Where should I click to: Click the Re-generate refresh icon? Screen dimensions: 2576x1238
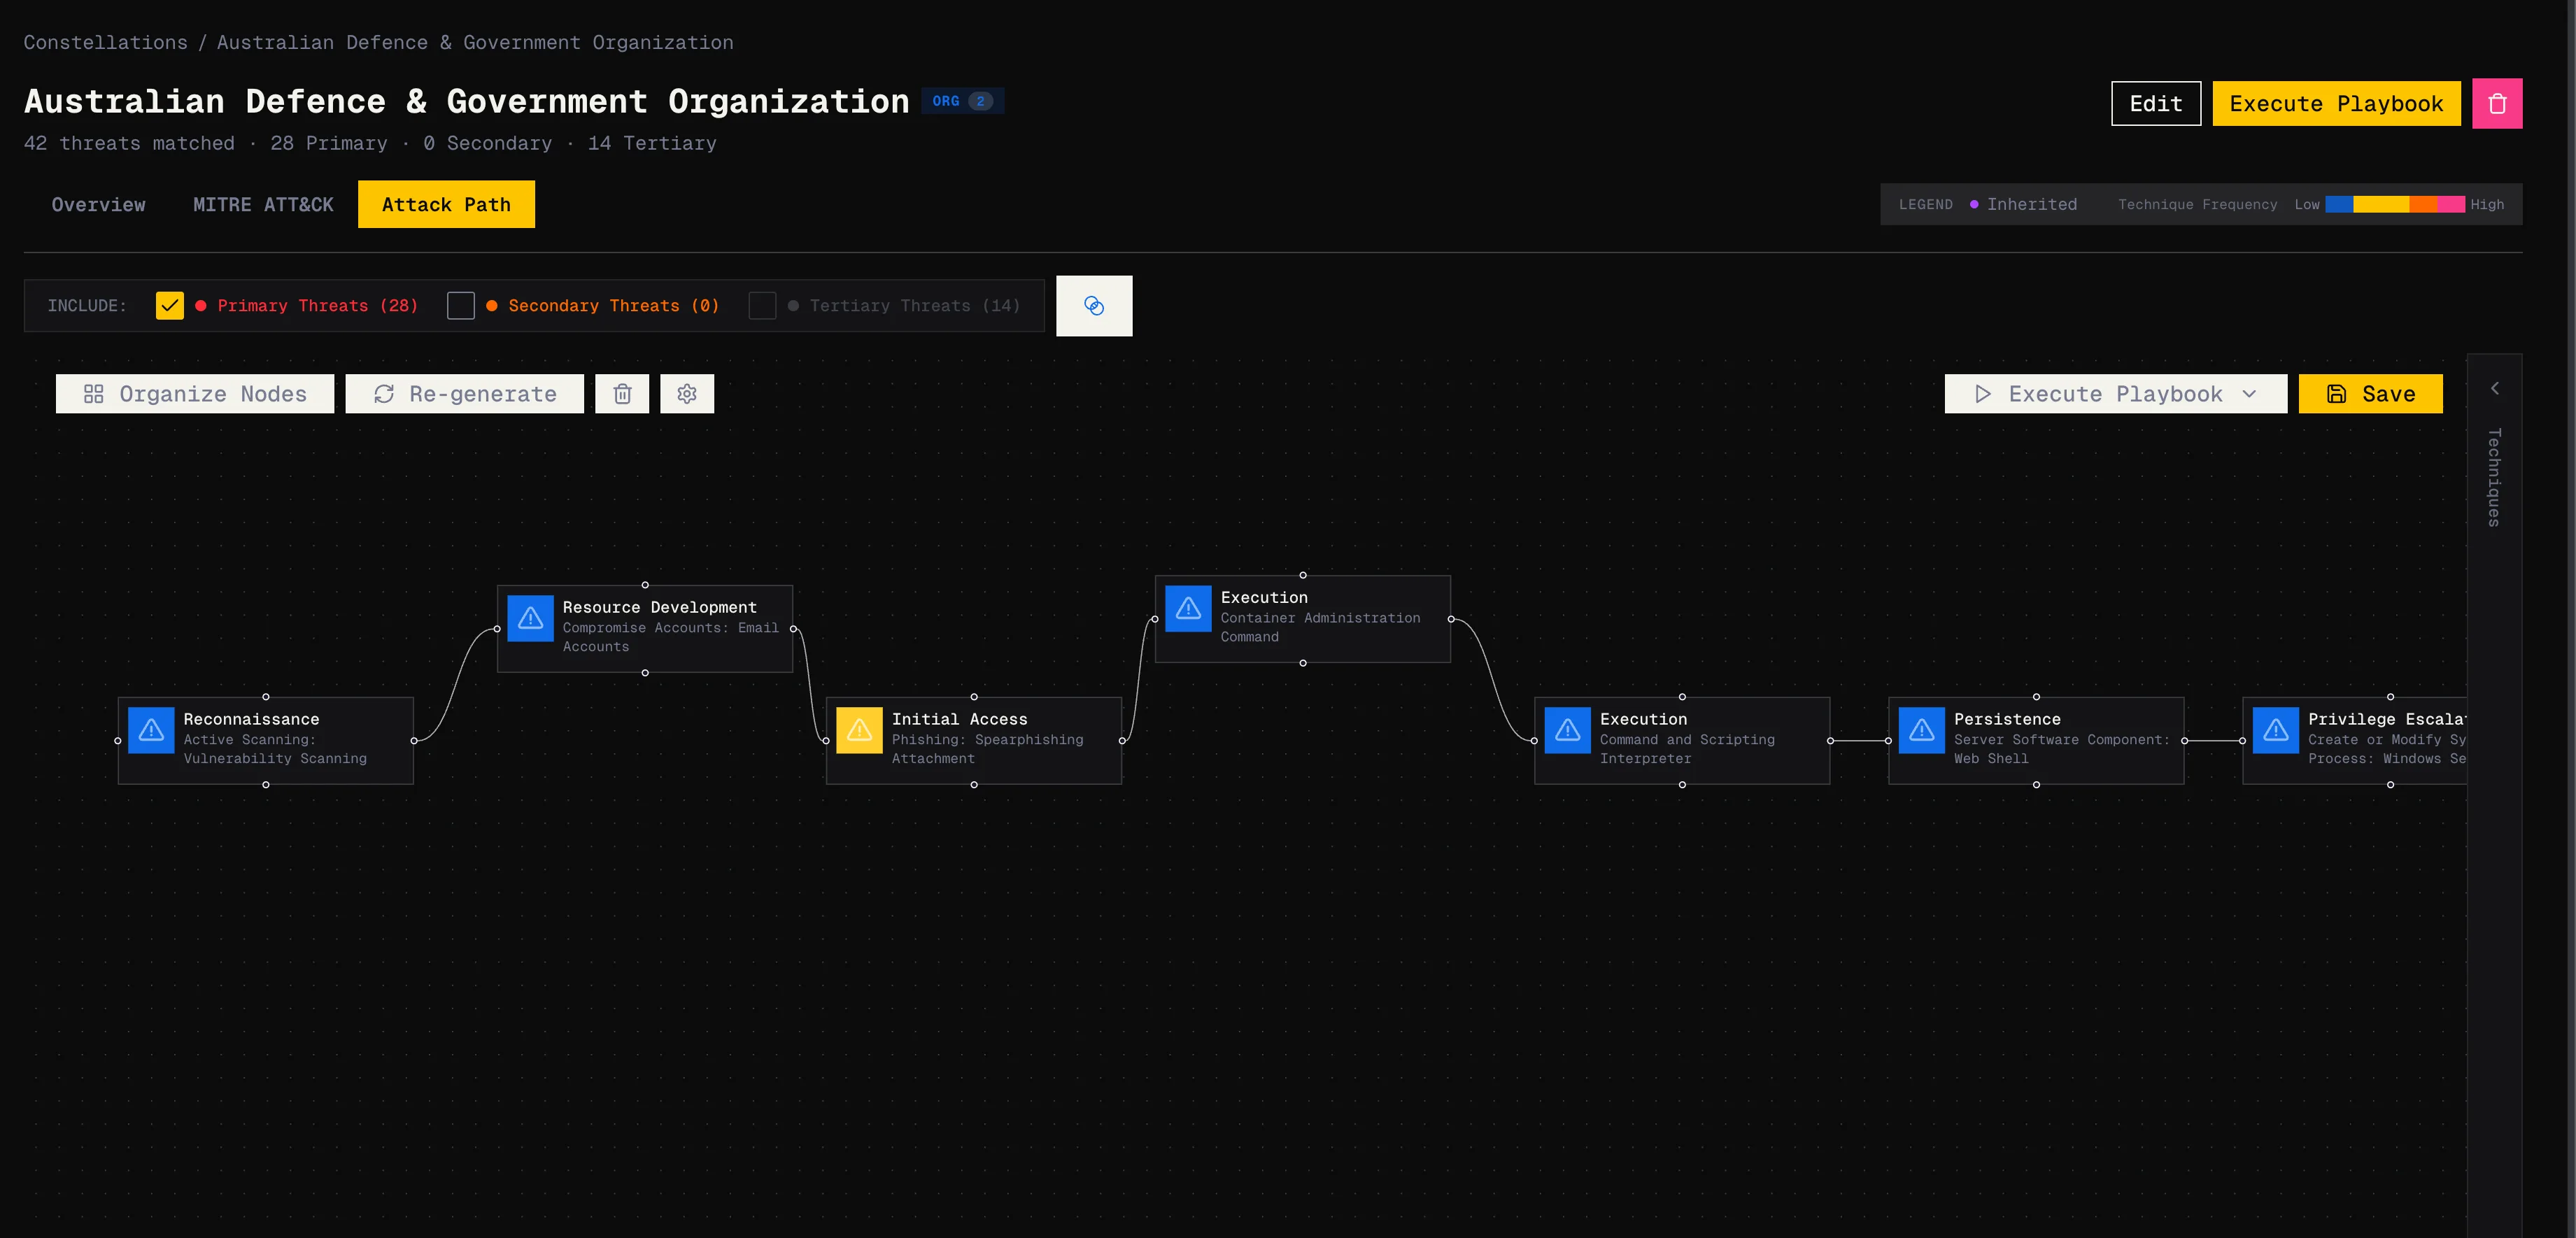(384, 394)
